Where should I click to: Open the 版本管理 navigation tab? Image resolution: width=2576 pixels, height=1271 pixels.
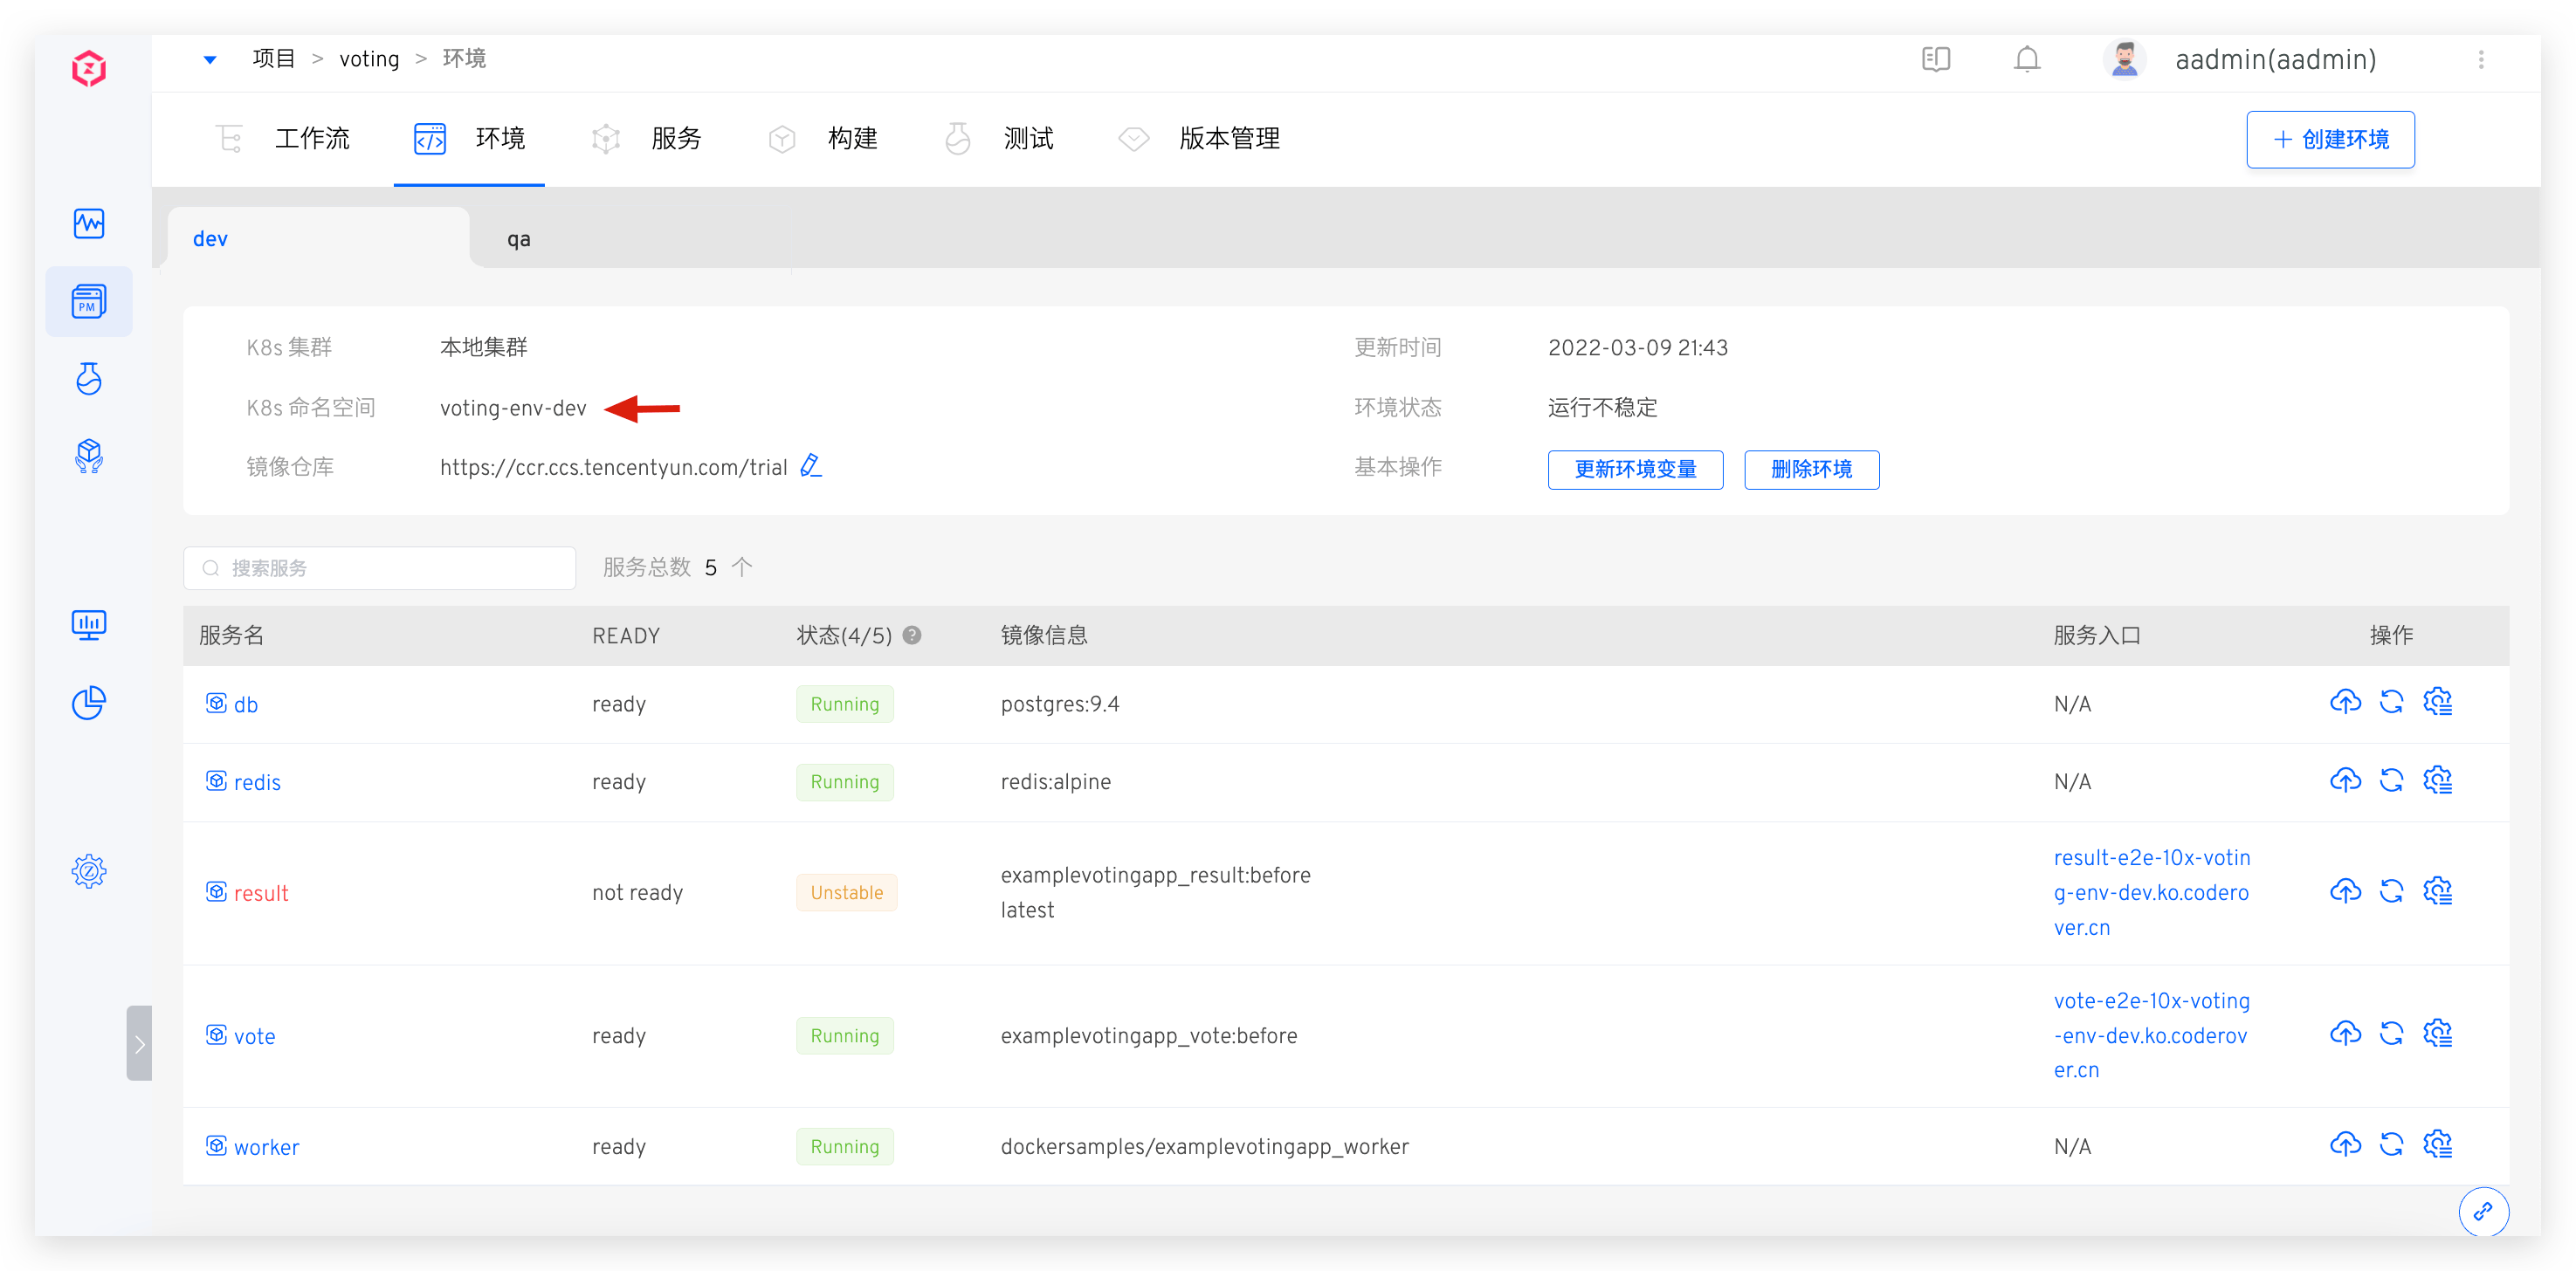tap(1228, 139)
